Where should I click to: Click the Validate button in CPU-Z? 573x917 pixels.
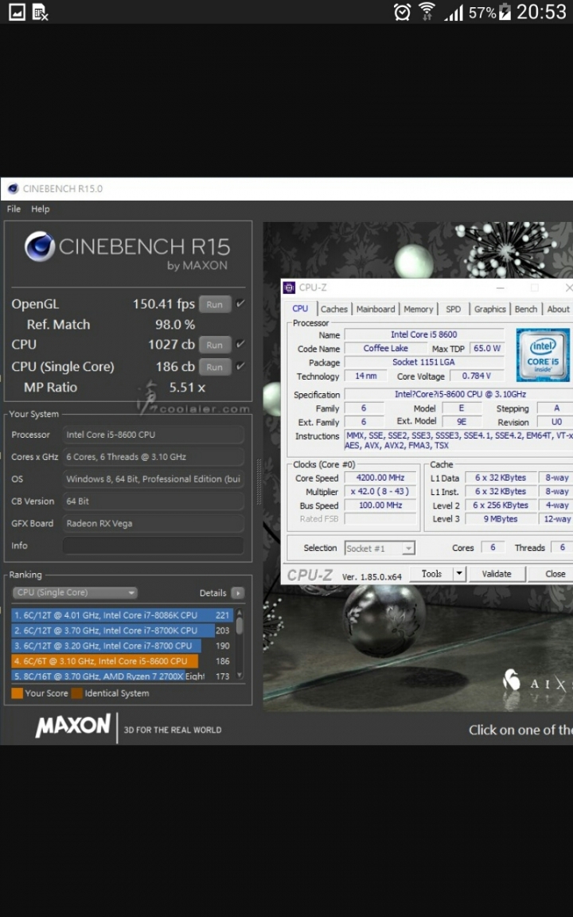[x=497, y=574]
